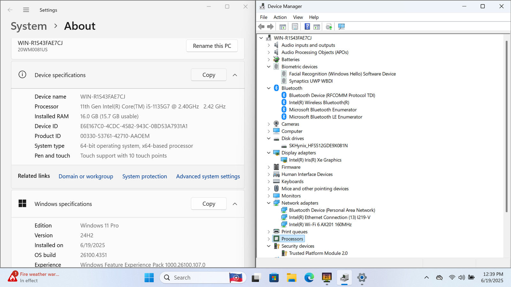Select the Intel(R) Iris(R) Xe Graphics device

[315, 160]
